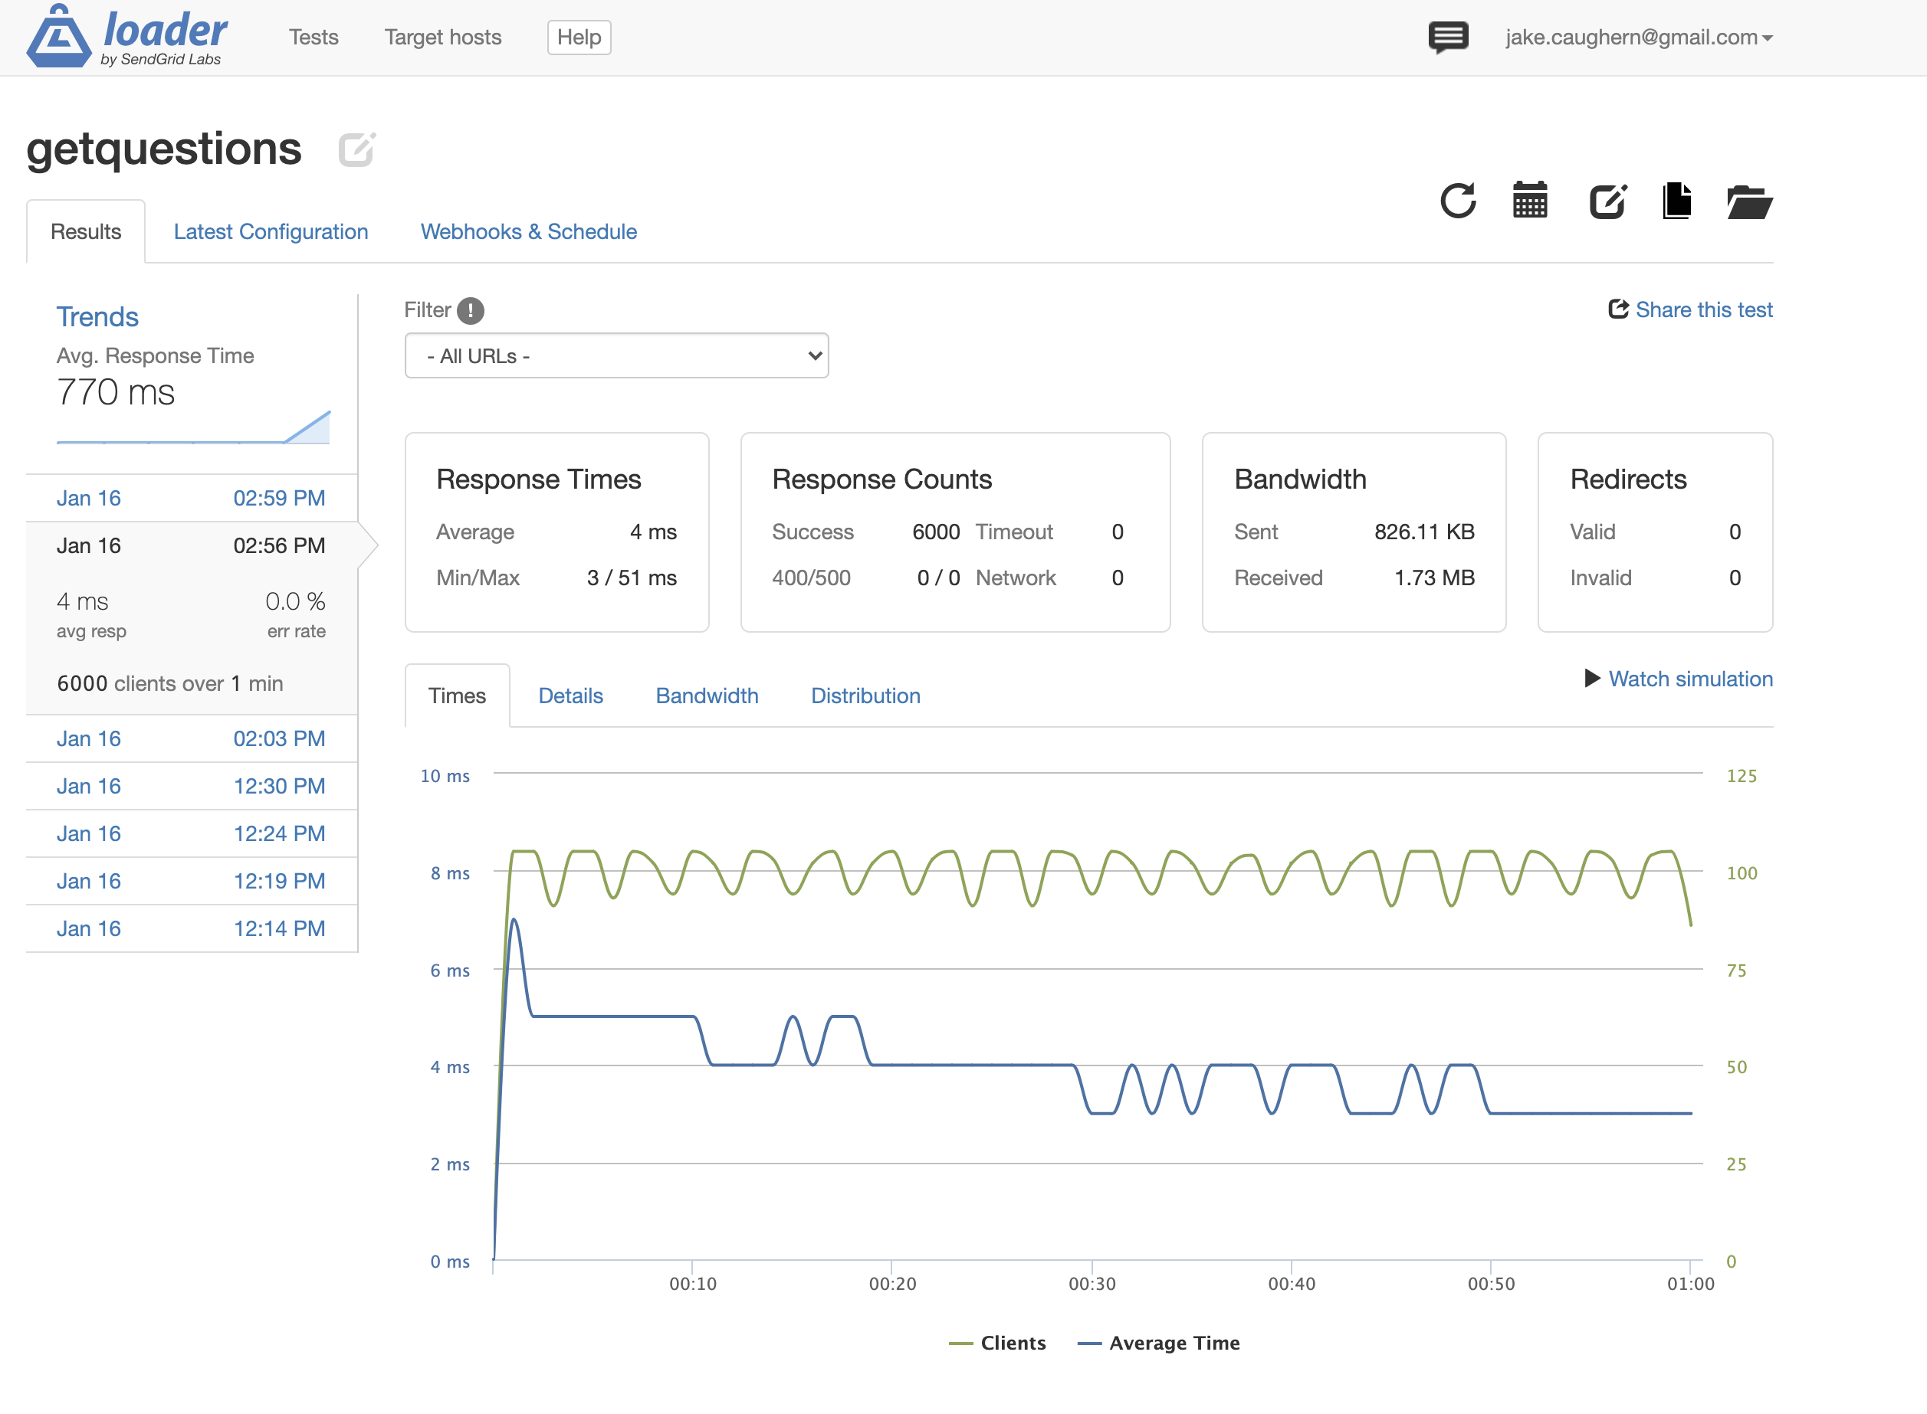Click the 6000 clients over 1 min text

click(169, 684)
